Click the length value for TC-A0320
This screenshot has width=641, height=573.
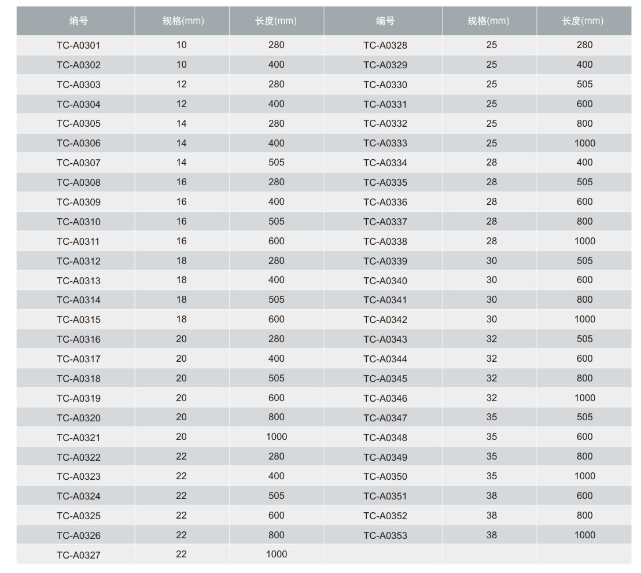pyautogui.click(x=277, y=417)
